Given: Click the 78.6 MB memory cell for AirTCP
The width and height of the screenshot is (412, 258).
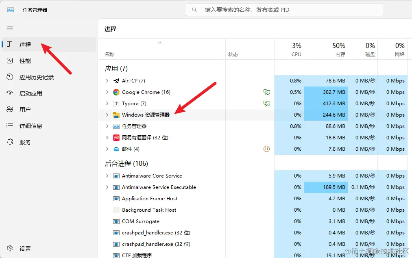Looking at the screenshot, I should click(x=326, y=80).
